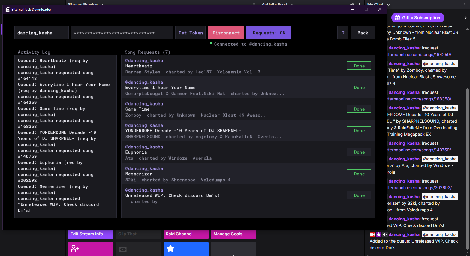Viewport: 470px width, 256px height.
Task: Expand the Stream Preview dropdown chevron
Action: (x=103, y=4)
